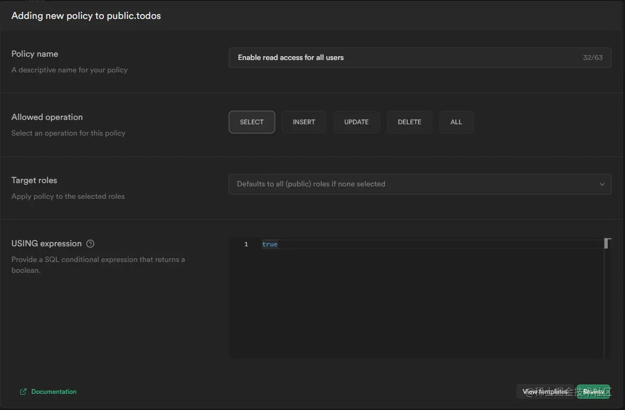Pick the UPDATE operation

[x=356, y=122]
